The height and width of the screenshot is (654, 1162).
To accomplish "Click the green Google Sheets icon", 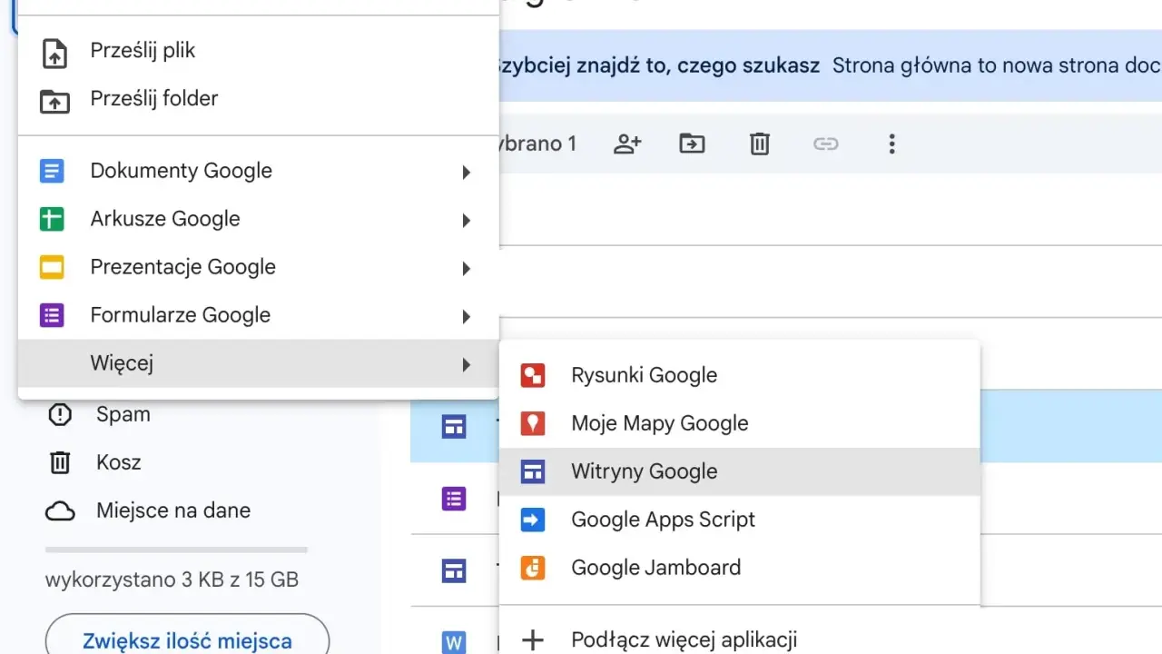I will [52, 219].
